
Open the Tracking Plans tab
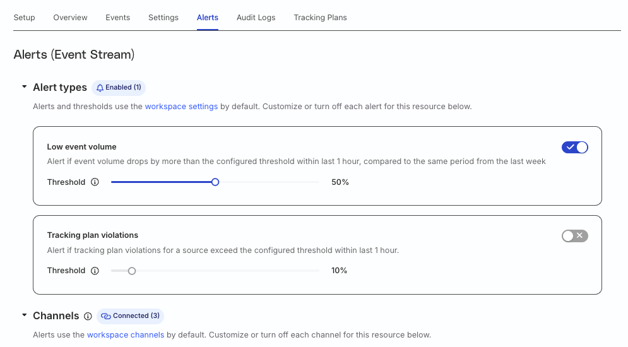[x=321, y=18]
